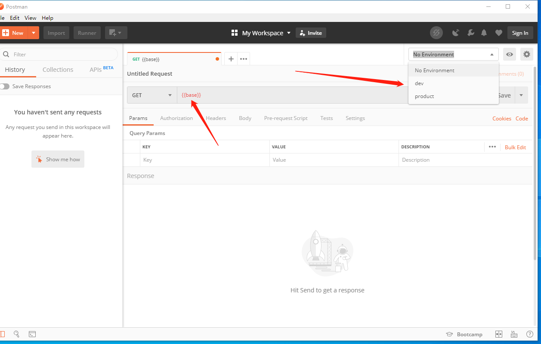The height and width of the screenshot is (344, 541).
Task: Open the satellite capture requests icon
Action: point(456,33)
